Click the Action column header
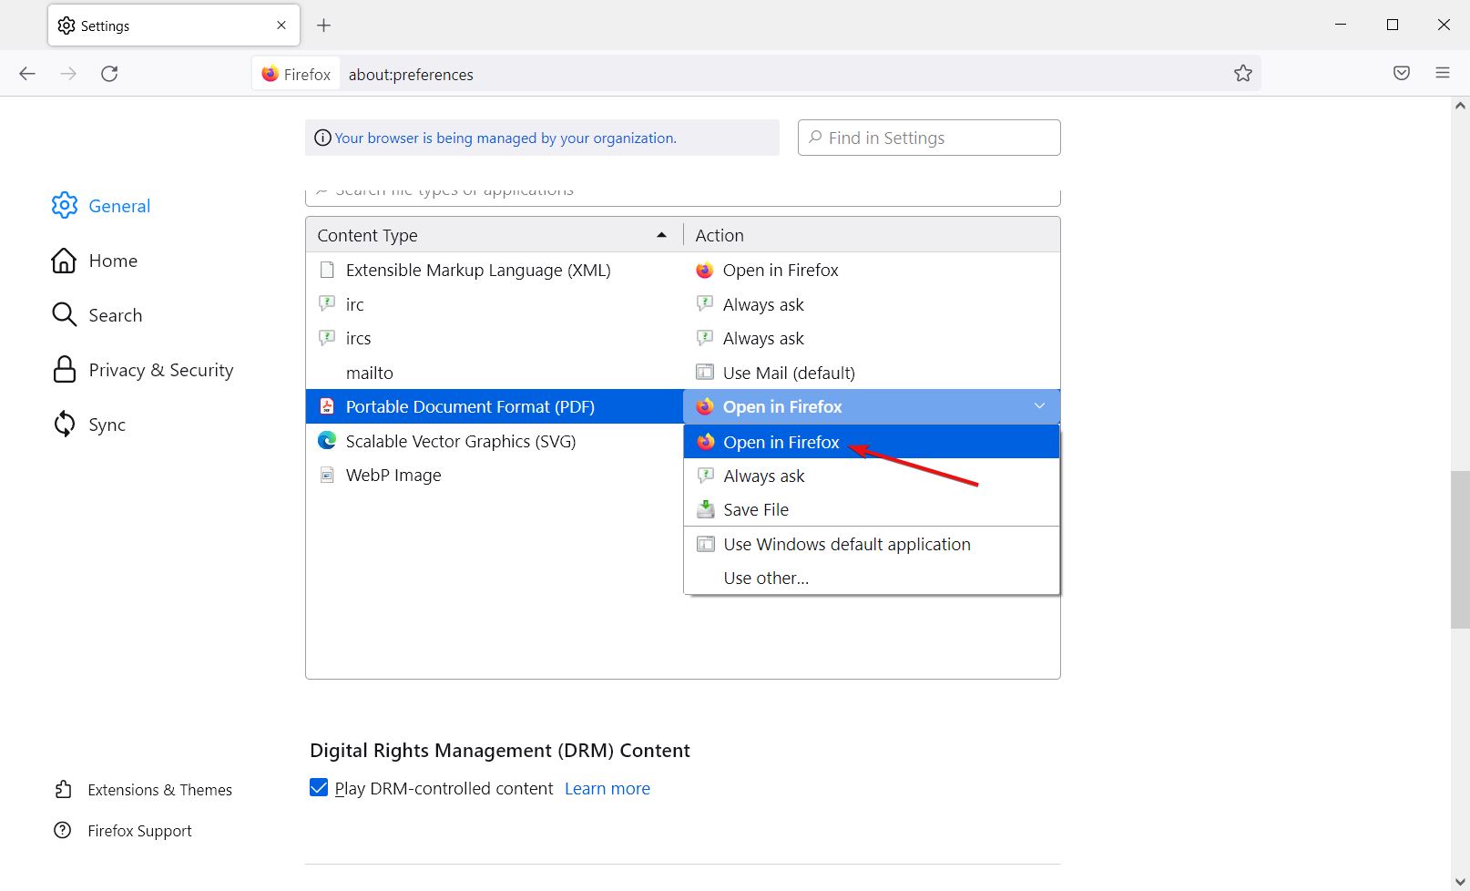 (x=872, y=235)
